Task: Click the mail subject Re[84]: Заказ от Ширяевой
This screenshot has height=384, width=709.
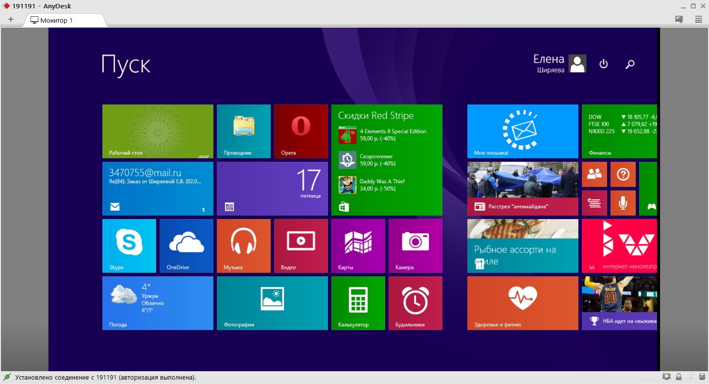Action: click(x=155, y=181)
